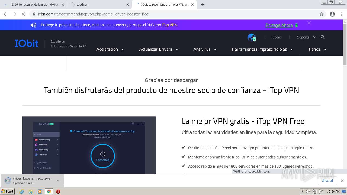Click the iTop VPN screenshot image
Screen dimensions: 347x195
click(x=89, y=145)
